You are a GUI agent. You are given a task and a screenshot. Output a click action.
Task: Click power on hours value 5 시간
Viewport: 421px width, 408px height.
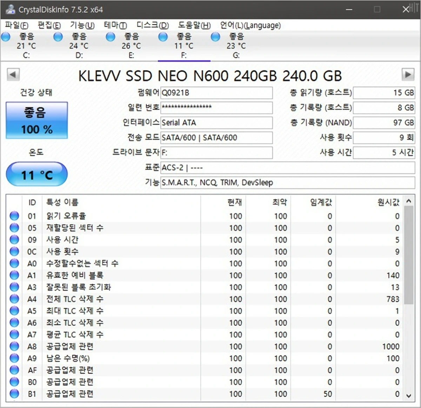click(x=384, y=153)
